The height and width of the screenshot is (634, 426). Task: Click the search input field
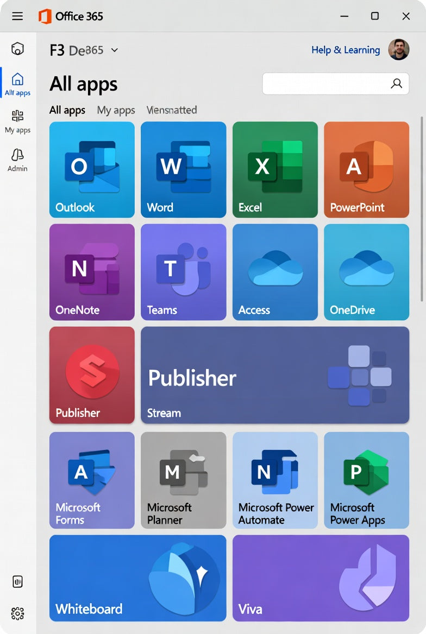click(x=335, y=84)
